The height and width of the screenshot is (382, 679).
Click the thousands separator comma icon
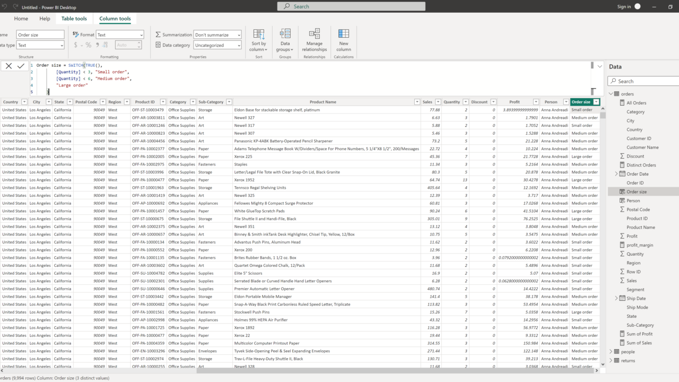click(x=97, y=45)
